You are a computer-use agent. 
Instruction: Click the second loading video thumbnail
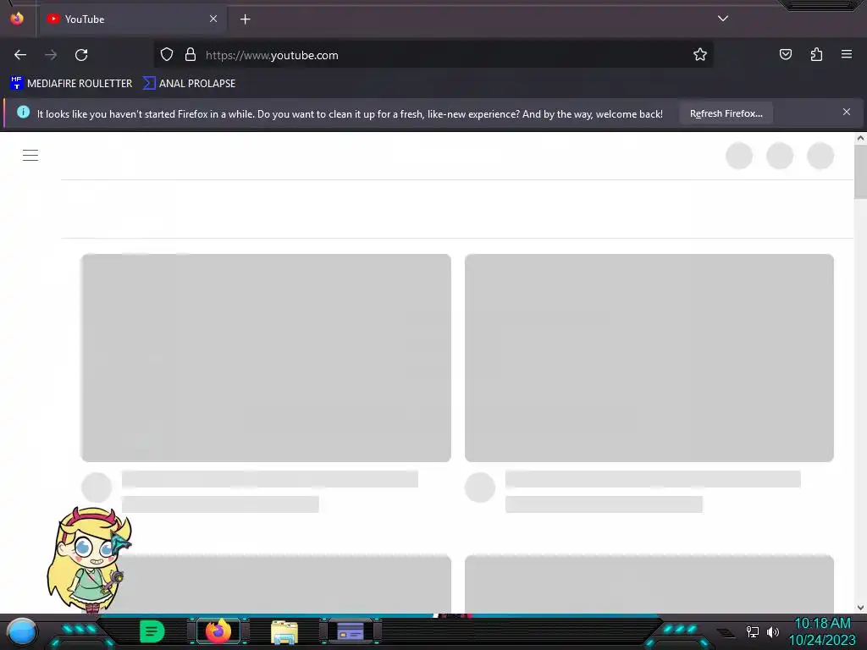[649, 358]
